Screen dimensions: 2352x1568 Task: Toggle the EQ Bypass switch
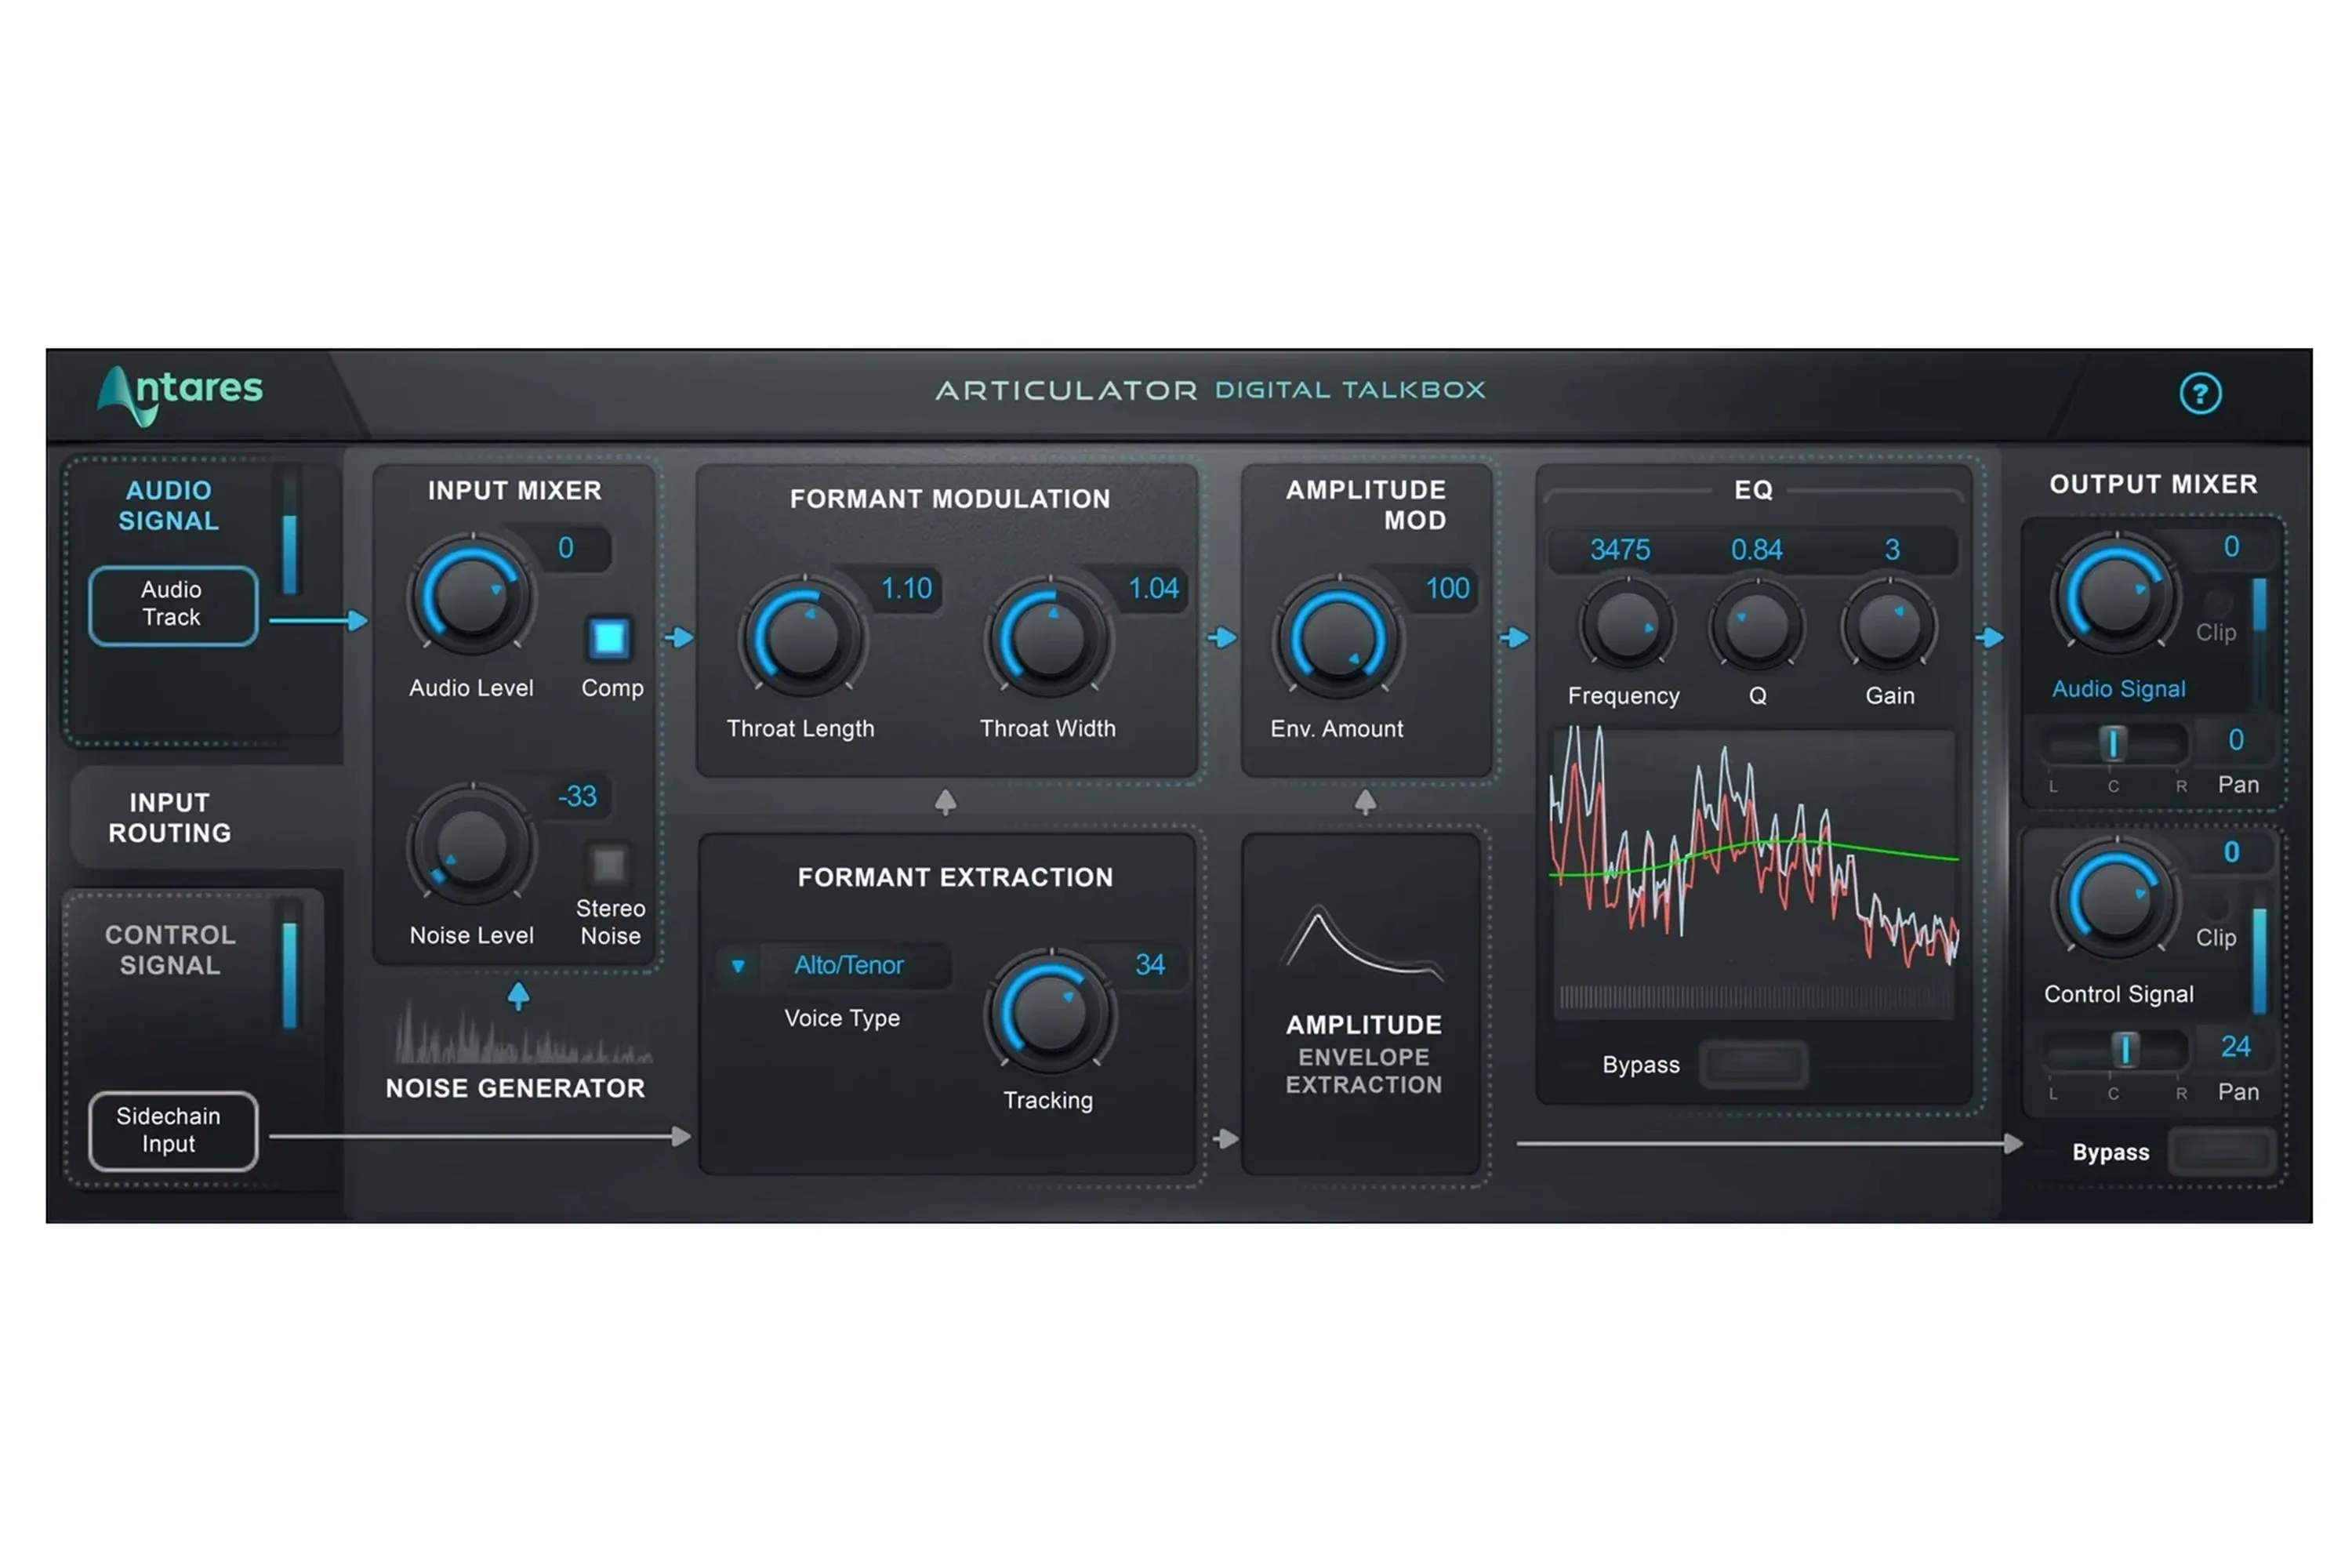click(1754, 1064)
